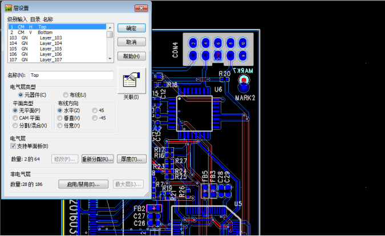This screenshot has height=236, width=385.
Task: Click the 名称(N) name input field
Action: pos(71,75)
